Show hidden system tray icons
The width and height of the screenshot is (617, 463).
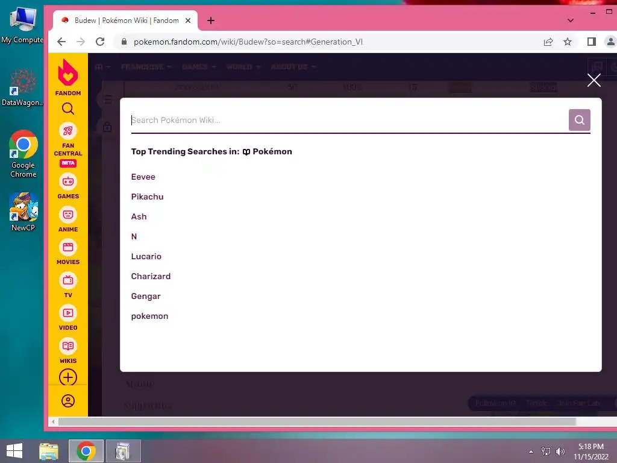click(531, 452)
